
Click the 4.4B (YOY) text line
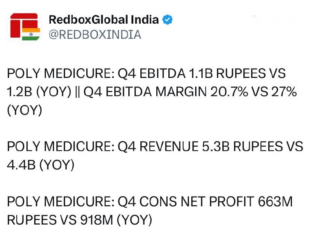pyautogui.click(x=41, y=165)
